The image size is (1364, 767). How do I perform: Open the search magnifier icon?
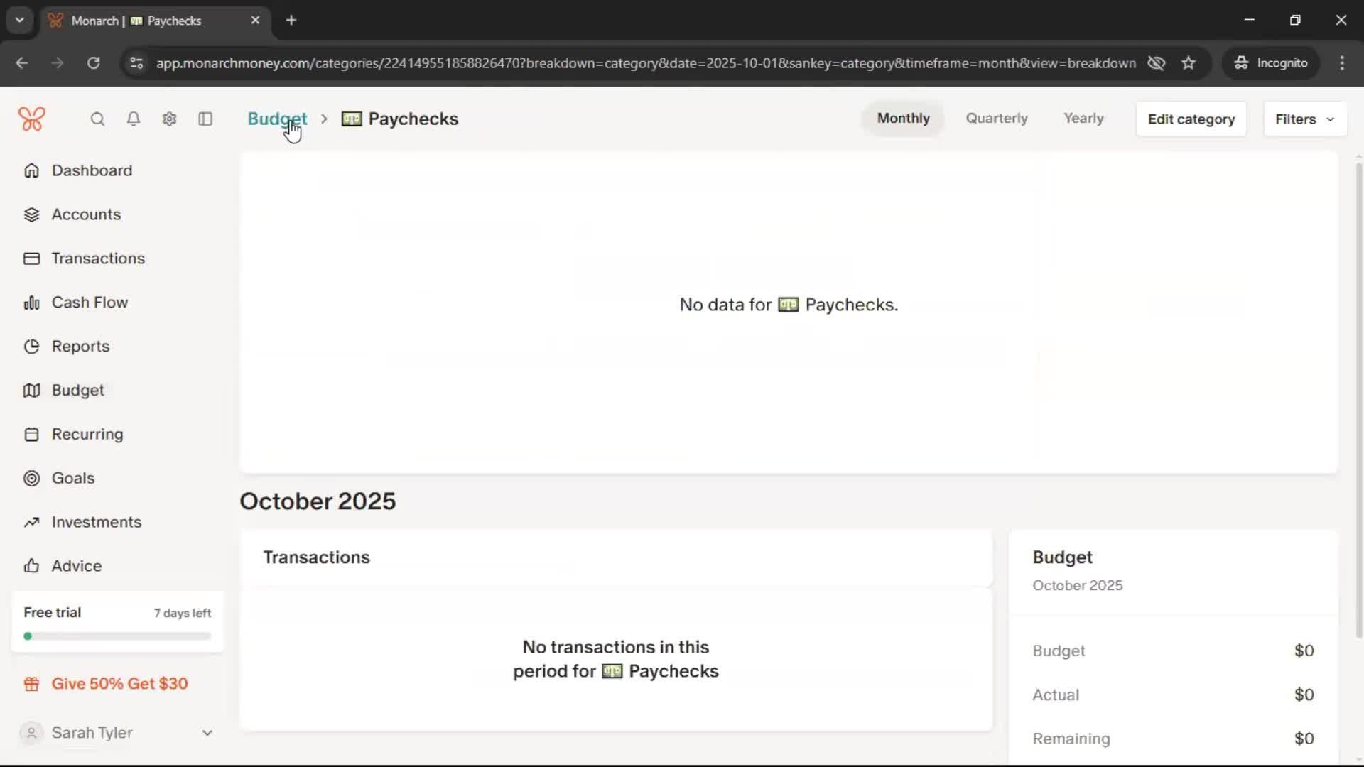97,119
